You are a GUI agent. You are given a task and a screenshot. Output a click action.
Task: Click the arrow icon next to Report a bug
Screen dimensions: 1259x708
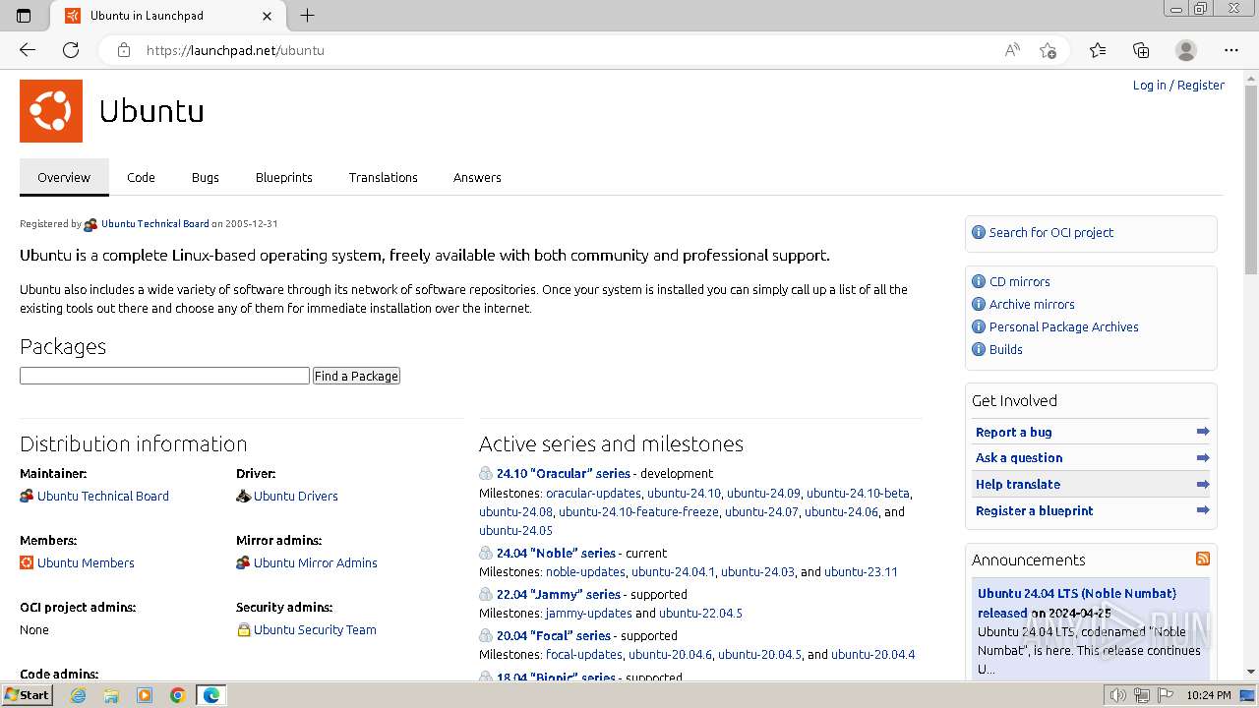tap(1203, 432)
